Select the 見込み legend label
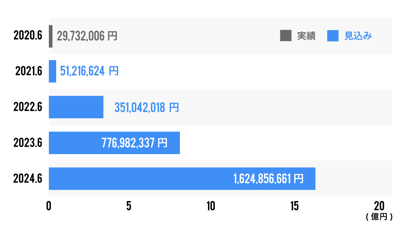Viewport: 407px width, 233px height. pos(358,36)
